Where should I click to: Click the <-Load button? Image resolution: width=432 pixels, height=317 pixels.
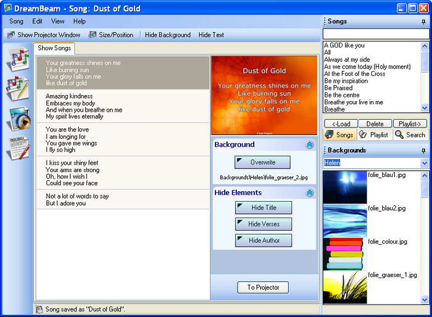click(341, 124)
